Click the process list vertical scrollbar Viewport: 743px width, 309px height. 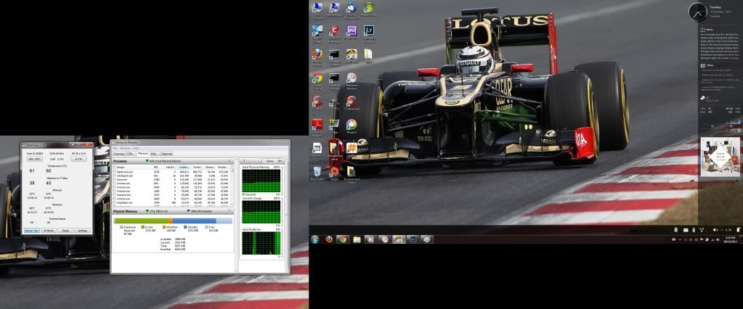tap(231, 187)
